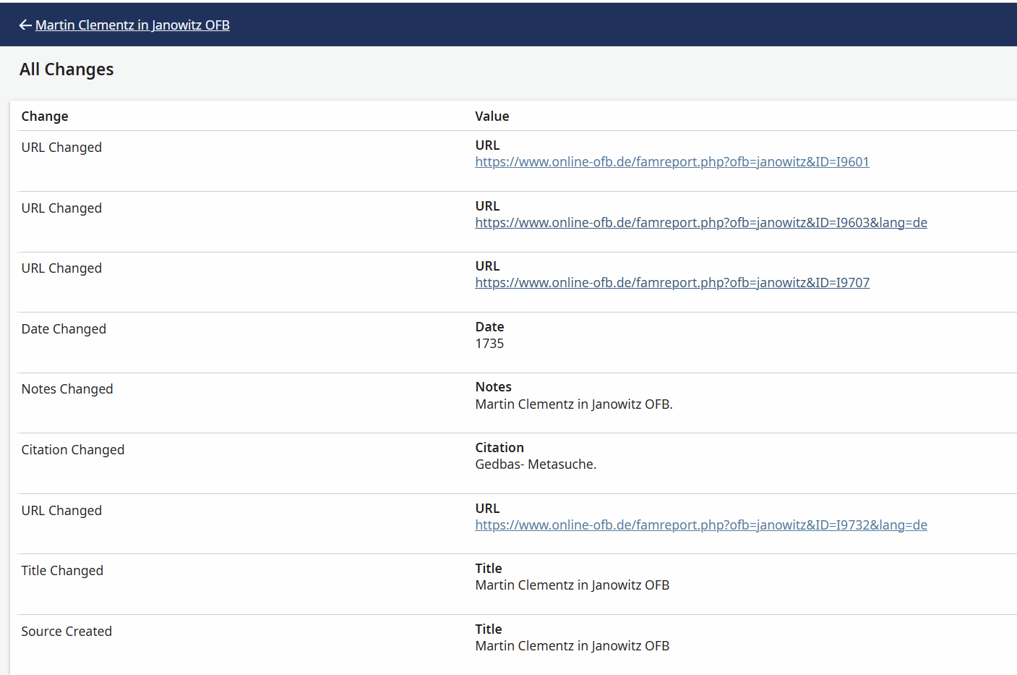The width and height of the screenshot is (1017, 675).
Task: Select citation text Gedbas- Metasuche.
Action: pyautogui.click(x=536, y=464)
